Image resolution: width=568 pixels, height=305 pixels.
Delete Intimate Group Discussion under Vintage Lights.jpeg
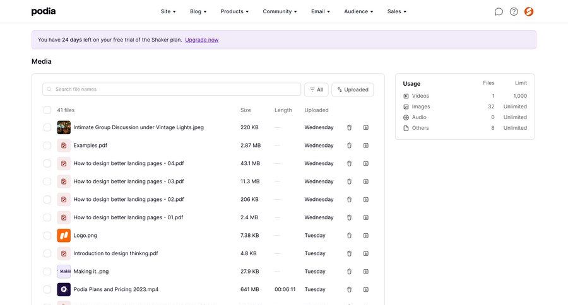[x=349, y=127]
